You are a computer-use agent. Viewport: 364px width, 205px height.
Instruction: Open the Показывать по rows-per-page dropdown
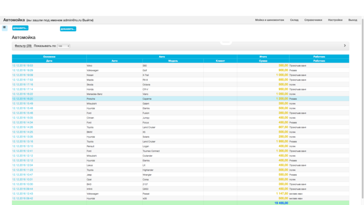tap(63, 46)
